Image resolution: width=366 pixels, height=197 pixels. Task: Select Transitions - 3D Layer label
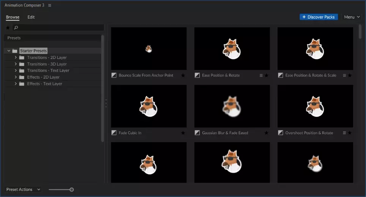click(x=47, y=64)
